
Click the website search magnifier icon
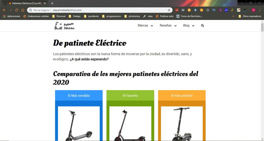point(203,26)
